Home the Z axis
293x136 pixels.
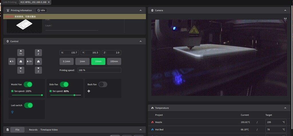point(38,61)
